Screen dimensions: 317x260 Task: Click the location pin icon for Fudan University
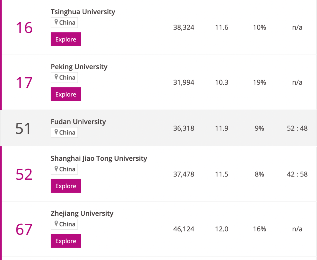56,132
